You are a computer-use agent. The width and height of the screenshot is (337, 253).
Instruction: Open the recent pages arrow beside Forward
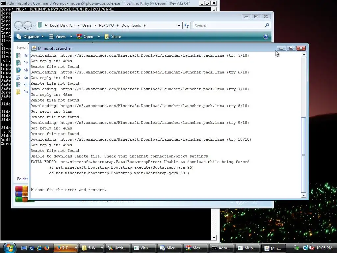pyautogui.click(x=34, y=26)
